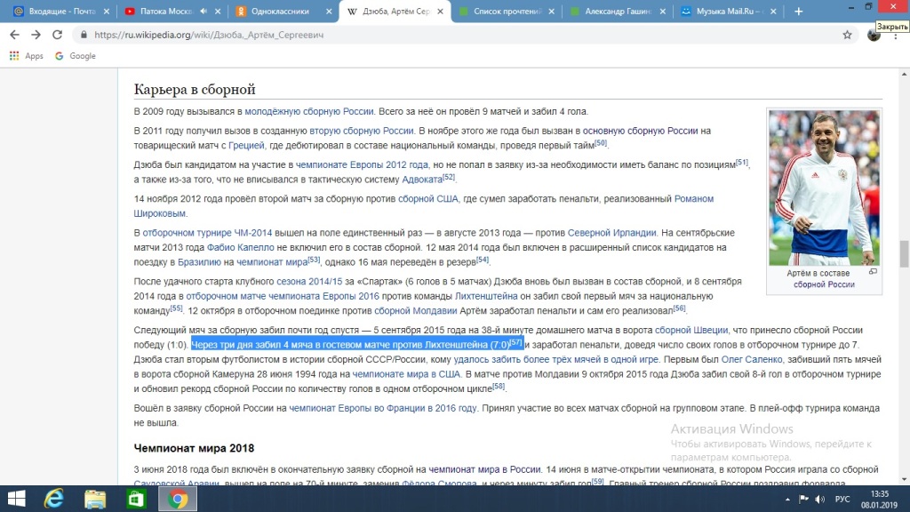Close the Входящие - Почта tab
910x512 pixels.
click(x=107, y=11)
